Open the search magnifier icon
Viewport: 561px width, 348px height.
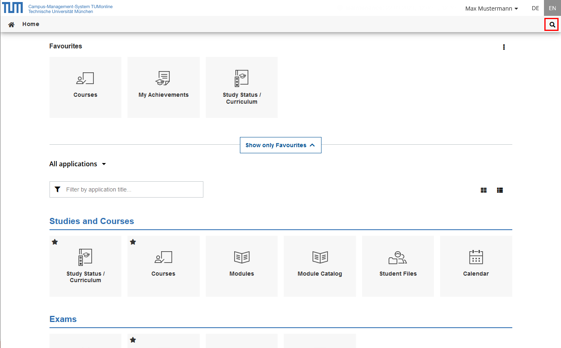(x=552, y=25)
